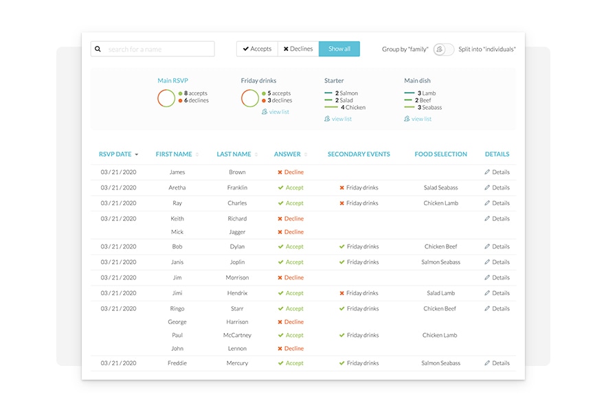Viewport: 606px width, 412px height.
Task: Click the person icon beside Main dish view list
Action: click(407, 119)
